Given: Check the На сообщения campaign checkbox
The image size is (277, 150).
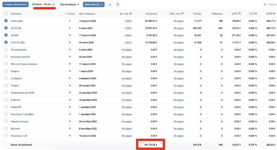Looking at the screenshot, I should [x=6, y=49].
